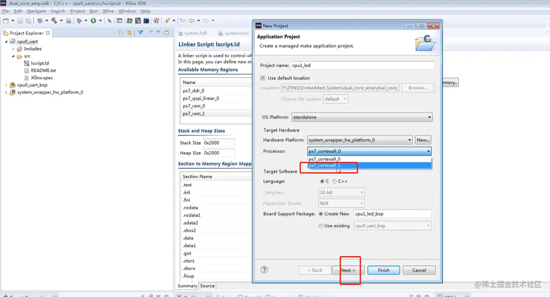Open the Project menu
Viewport: 550px width, 297px height.
[77, 11]
